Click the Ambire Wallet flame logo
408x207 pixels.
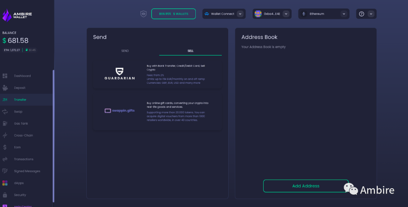(x=6, y=15)
